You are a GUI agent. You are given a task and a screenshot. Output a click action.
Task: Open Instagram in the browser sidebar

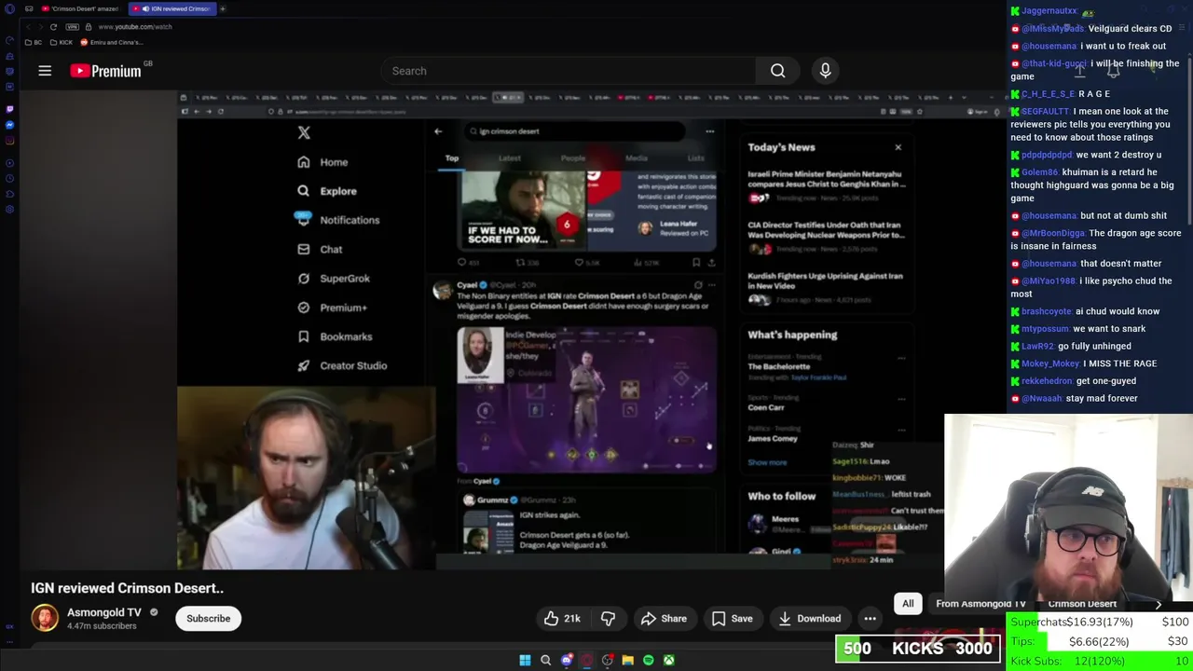click(x=9, y=141)
